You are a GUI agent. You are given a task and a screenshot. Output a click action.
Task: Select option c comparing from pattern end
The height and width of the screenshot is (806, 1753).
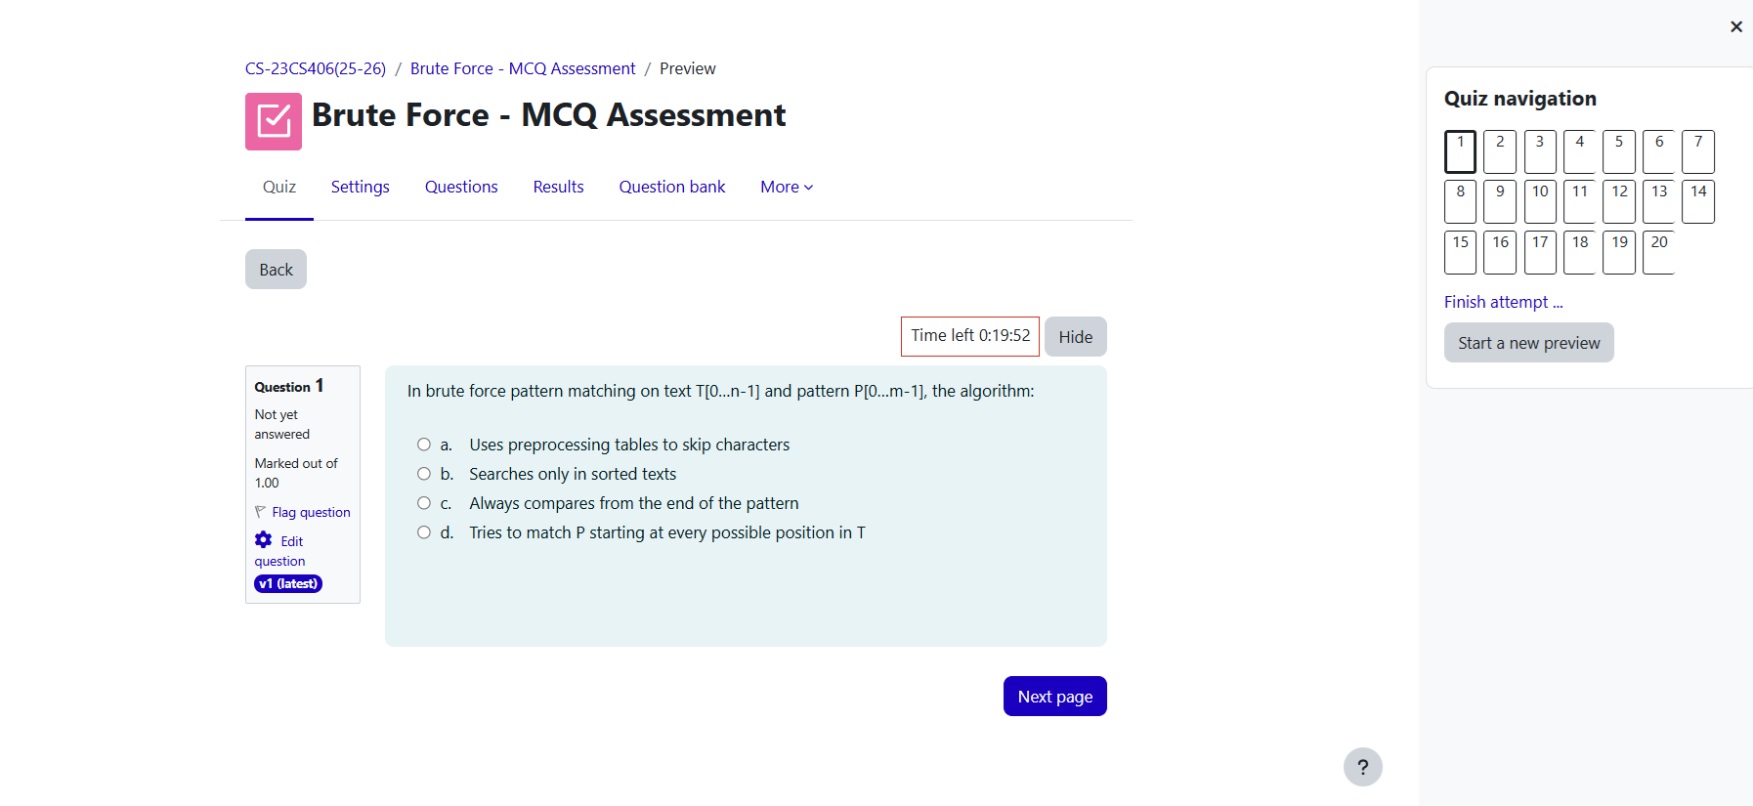pyautogui.click(x=424, y=503)
